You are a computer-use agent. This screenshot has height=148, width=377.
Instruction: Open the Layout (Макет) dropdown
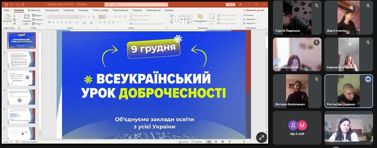tap(37, 15)
